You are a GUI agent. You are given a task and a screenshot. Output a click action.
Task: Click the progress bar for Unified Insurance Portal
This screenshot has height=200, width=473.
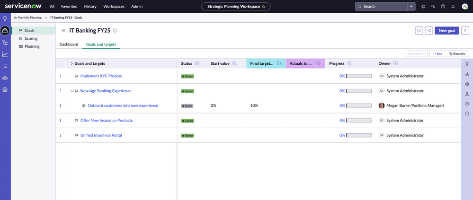[x=358, y=136]
